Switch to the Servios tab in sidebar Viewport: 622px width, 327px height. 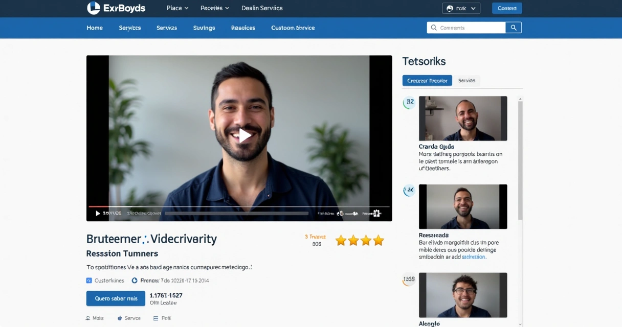[x=466, y=81]
